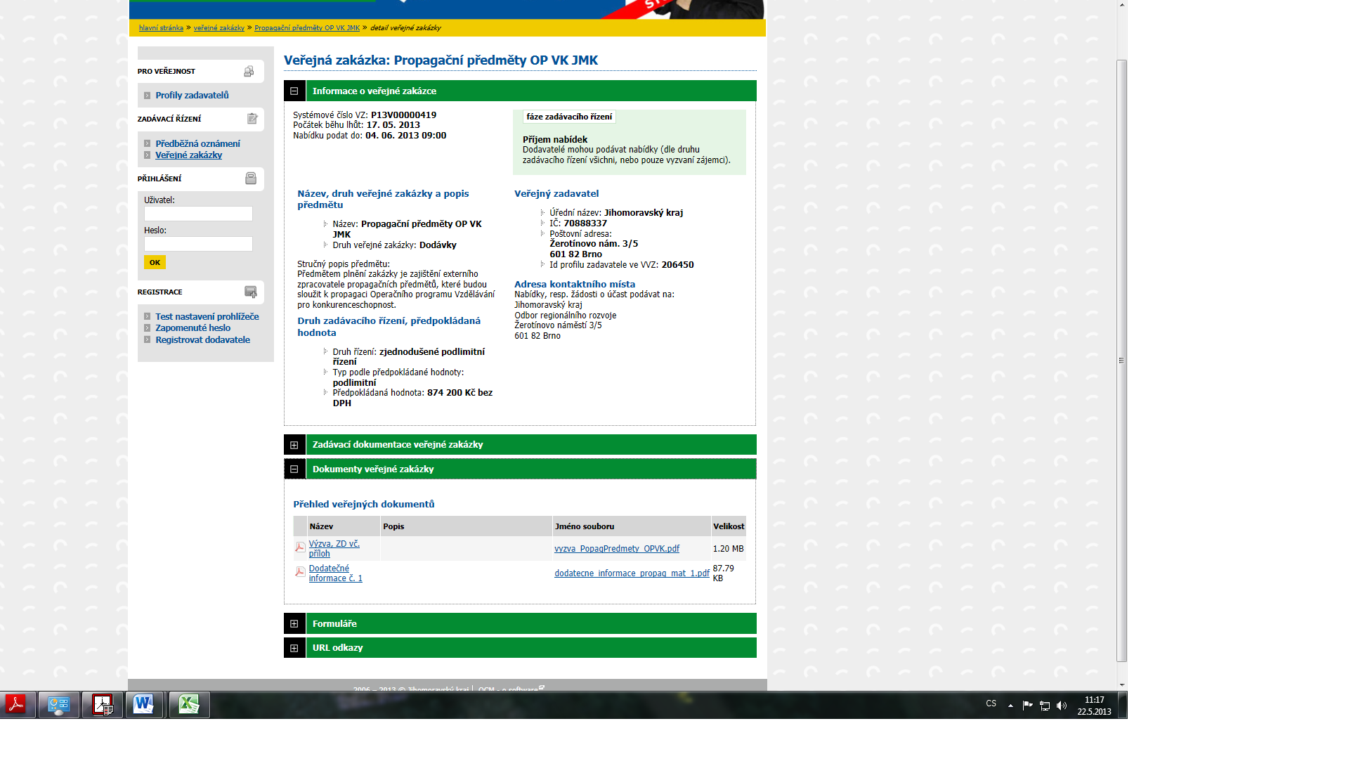Collapse Dokumenty veřejné zakázky section
The height and width of the screenshot is (759, 1349).
[x=294, y=469]
